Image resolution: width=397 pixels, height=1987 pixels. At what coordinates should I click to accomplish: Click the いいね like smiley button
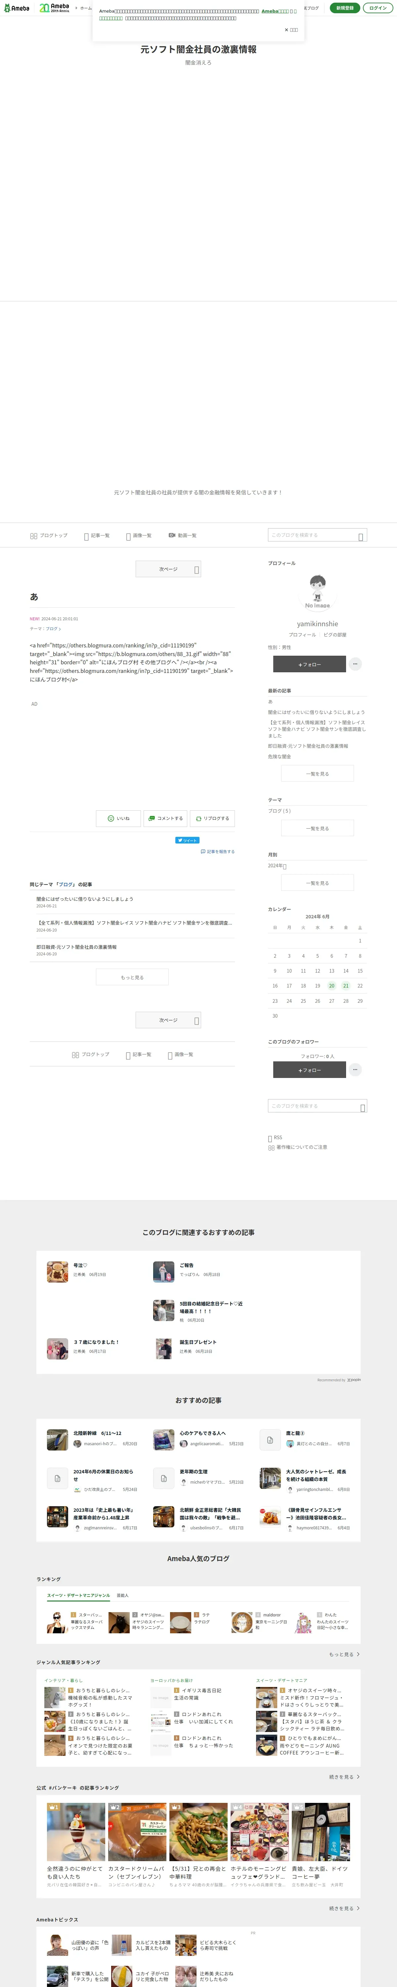pos(118,818)
